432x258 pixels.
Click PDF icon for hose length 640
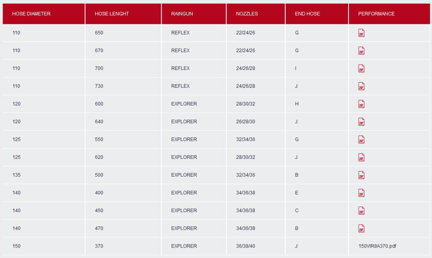[x=361, y=122]
